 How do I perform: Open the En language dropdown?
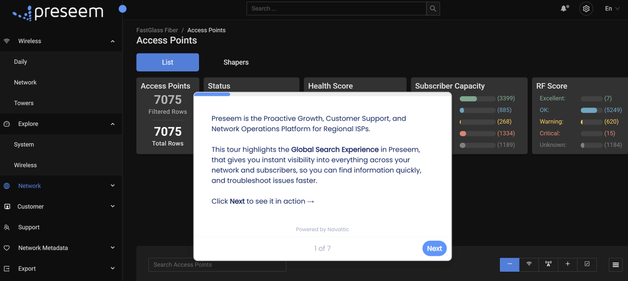click(x=612, y=8)
